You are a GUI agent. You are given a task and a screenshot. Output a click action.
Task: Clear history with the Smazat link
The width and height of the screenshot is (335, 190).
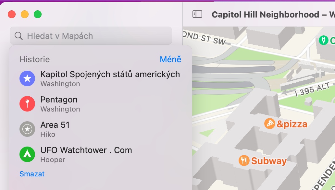[x=32, y=174]
